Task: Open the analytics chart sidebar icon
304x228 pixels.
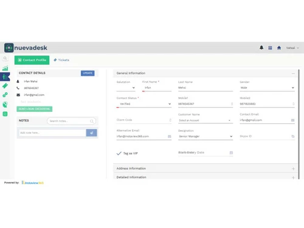Action: pos(5,68)
